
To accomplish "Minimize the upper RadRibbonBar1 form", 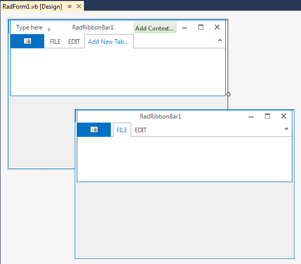I will pyautogui.click(x=185, y=28).
